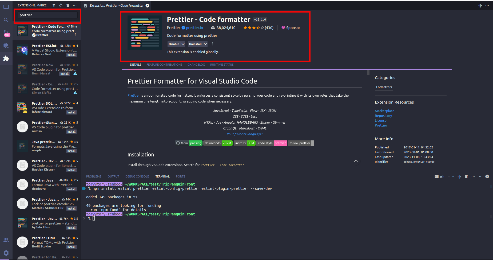Install Java prettier extension by mwpb

point(71,151)
